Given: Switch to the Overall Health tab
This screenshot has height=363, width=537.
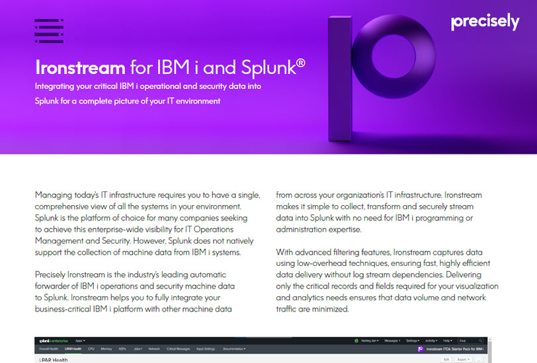Looking at the screenshot, I should pos(49,349).
